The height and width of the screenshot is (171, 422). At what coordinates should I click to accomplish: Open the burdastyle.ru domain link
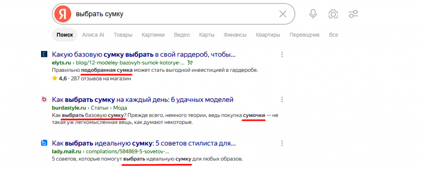(x=69, y=108)
